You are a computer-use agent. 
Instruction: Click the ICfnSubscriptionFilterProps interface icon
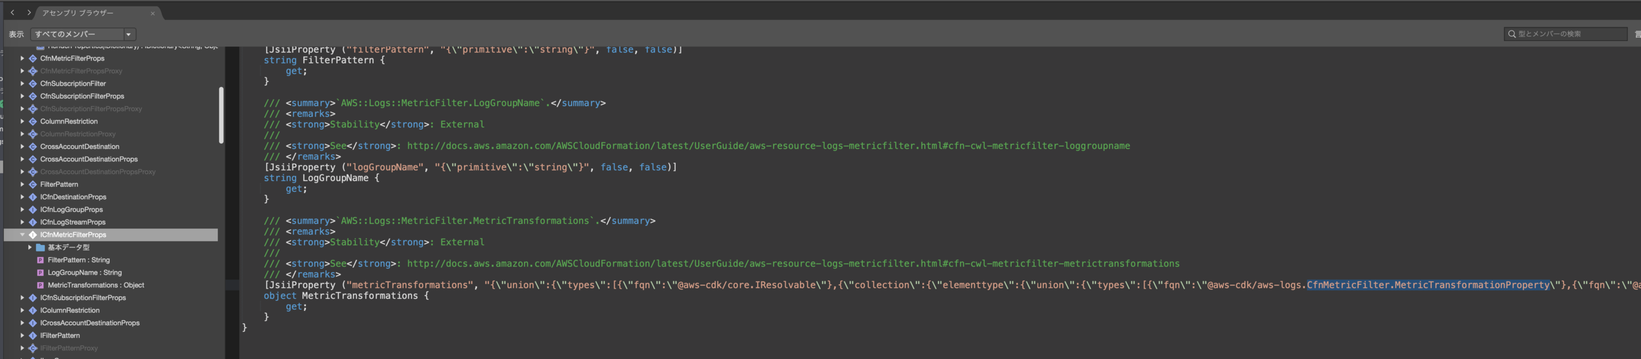33,298
